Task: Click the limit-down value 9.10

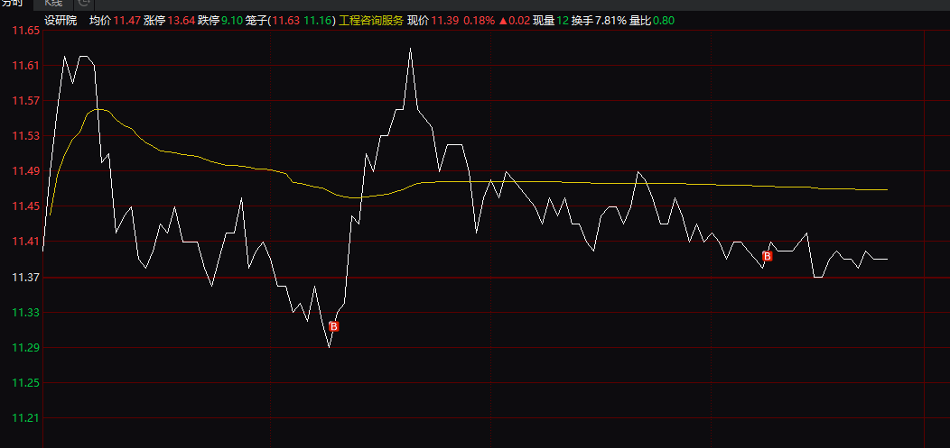Action: [x=232, y=21]
